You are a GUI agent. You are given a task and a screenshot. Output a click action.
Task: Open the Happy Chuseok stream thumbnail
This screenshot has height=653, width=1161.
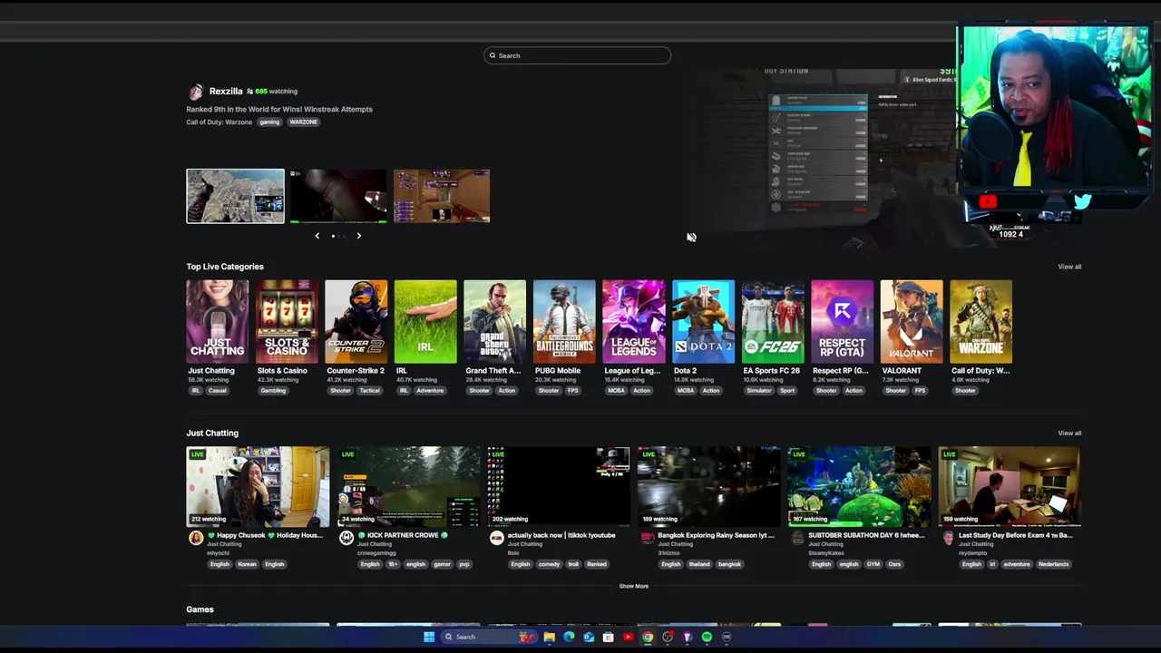click(x=259, y=487)
